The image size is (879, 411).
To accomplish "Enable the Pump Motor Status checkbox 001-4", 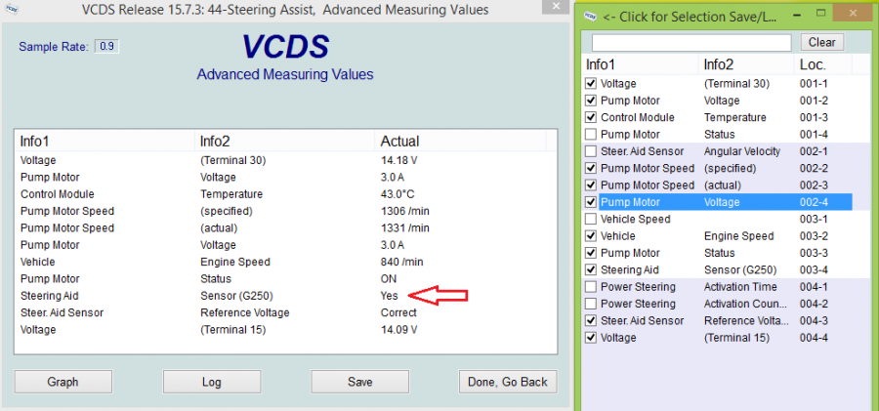I will pos(590,135).
